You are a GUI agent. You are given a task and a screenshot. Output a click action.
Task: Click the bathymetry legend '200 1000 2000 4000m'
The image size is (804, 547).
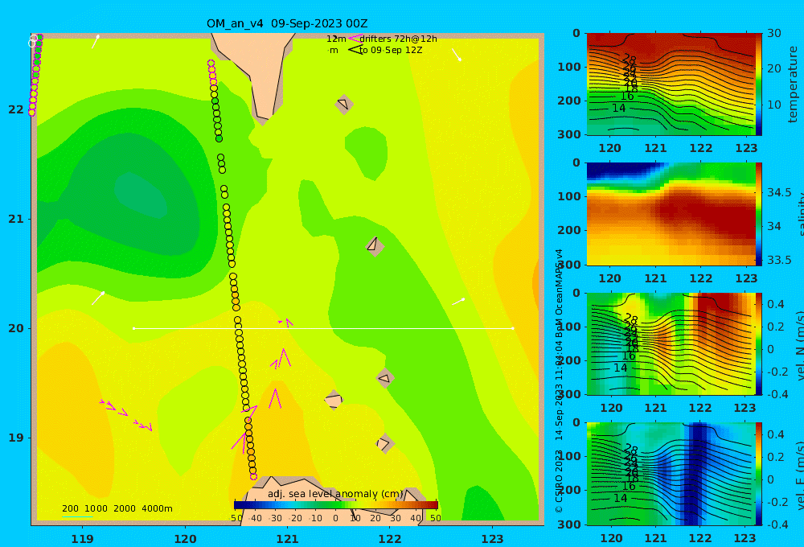coord(117,508)
